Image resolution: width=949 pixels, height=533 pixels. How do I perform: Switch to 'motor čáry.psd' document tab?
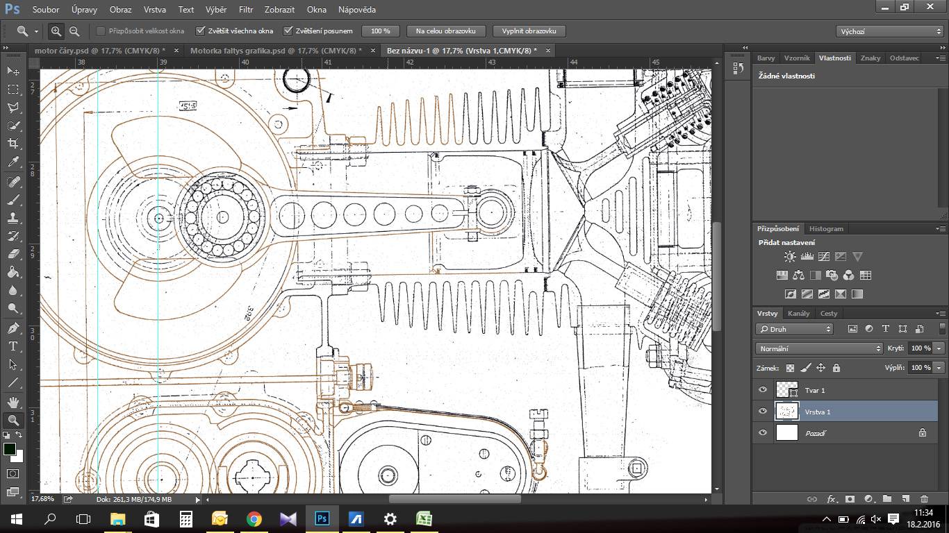click(x=100, y=51)
